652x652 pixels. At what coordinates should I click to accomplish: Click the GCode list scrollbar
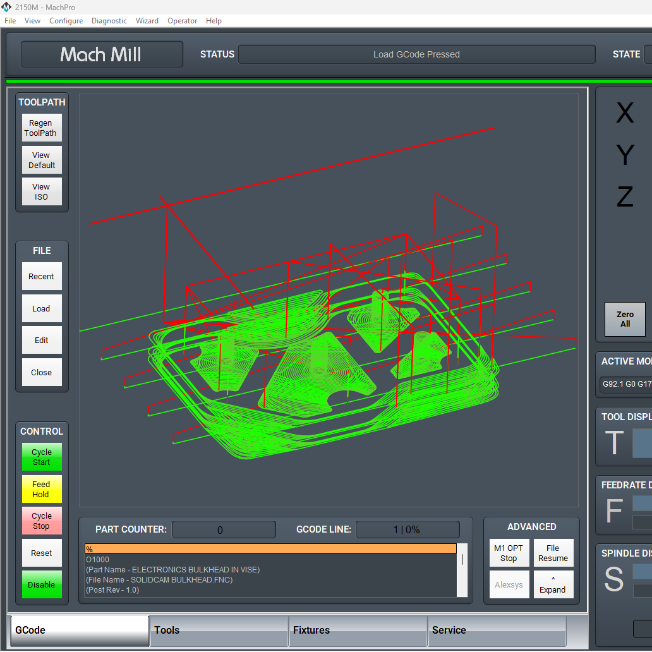[462, 570]
